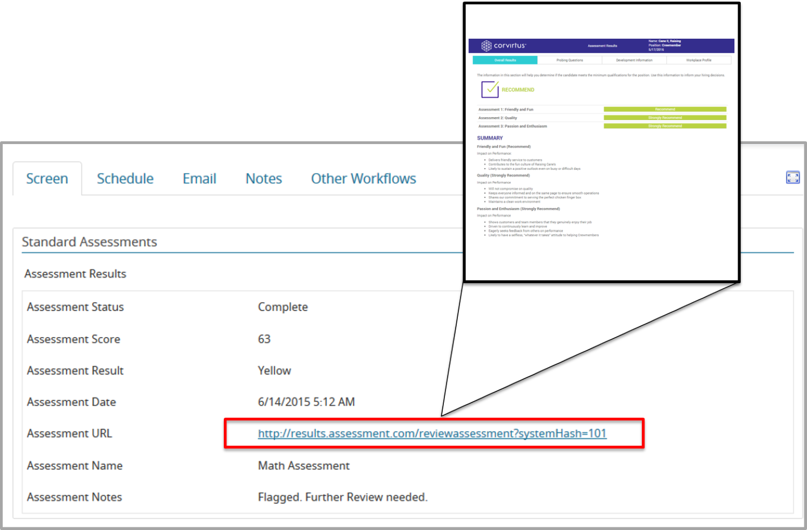Open the Assessment URL results link
The image size is (807, 530).
432,433
